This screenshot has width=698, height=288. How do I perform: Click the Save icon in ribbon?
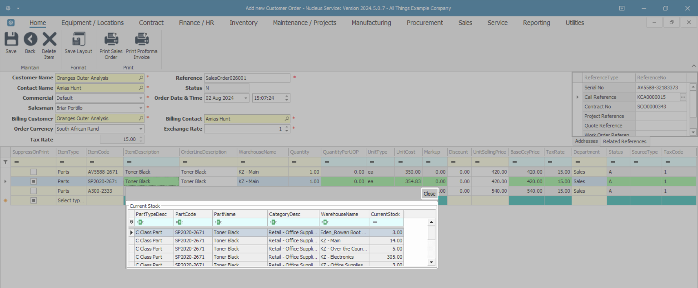[11, 39]
